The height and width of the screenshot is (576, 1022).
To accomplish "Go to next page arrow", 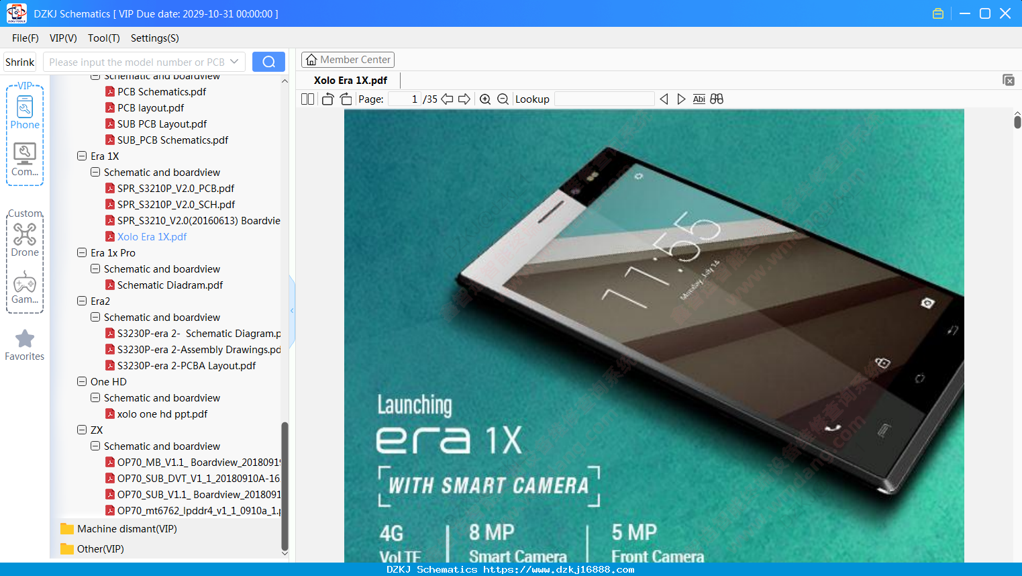I will (464, 99).
